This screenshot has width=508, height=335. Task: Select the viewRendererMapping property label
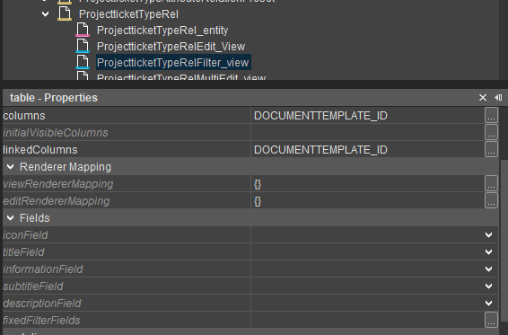point(58,184)
